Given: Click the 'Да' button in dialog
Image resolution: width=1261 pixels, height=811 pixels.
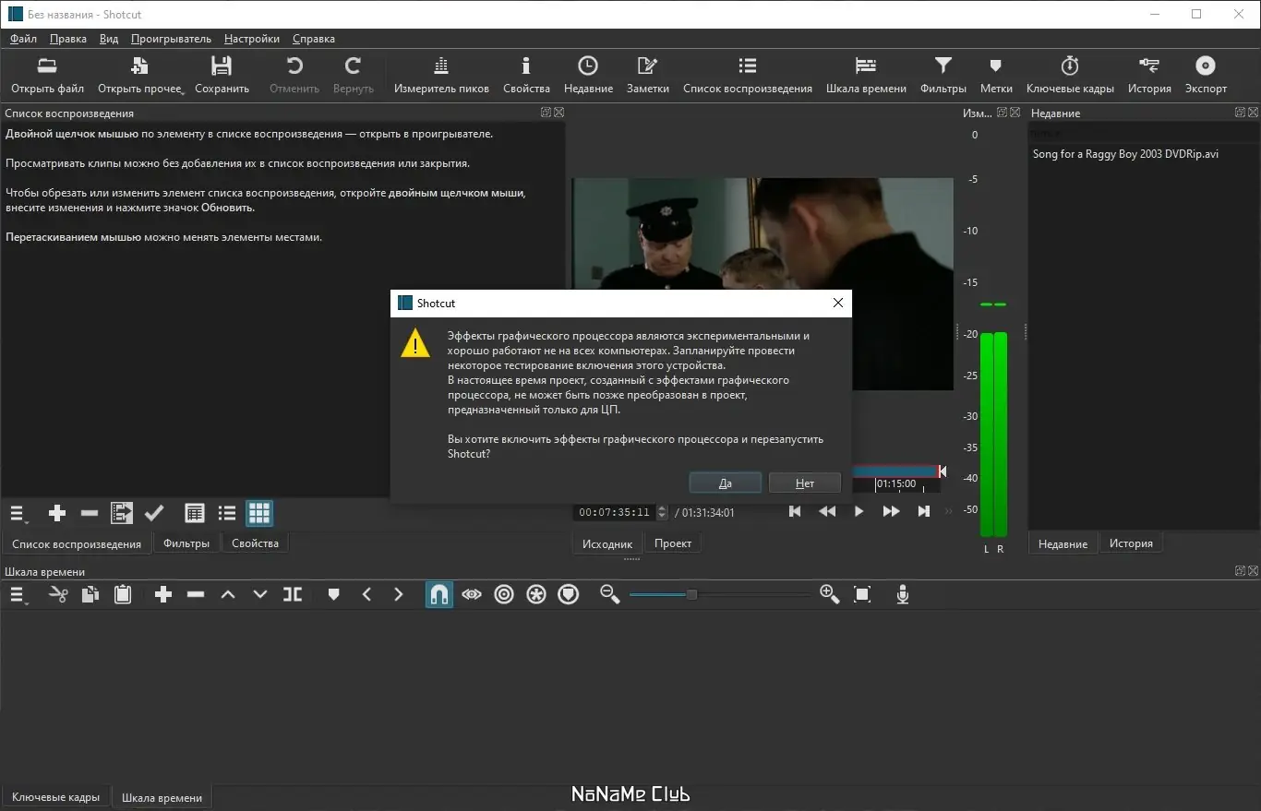Looking at the screenshot, I should [725, 483].
